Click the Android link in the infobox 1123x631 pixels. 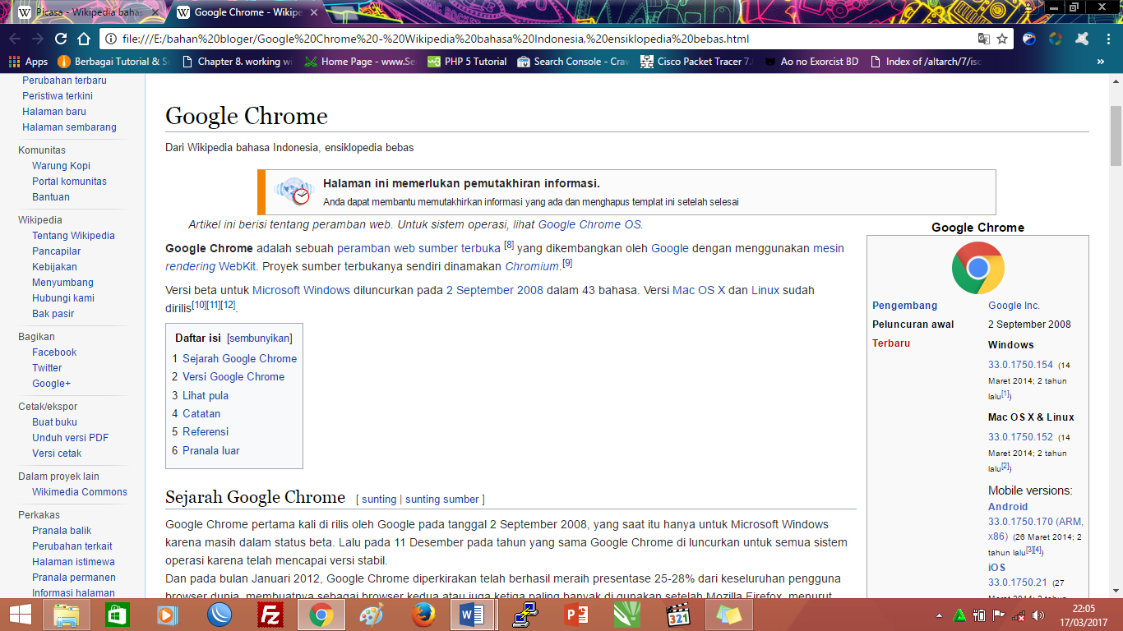click(1008, 507)
